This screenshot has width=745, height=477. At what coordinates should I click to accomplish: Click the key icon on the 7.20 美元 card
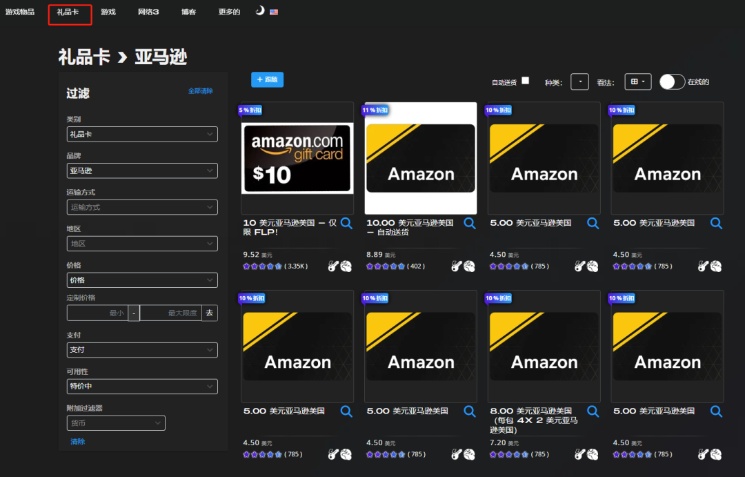[x=579, y=454]
